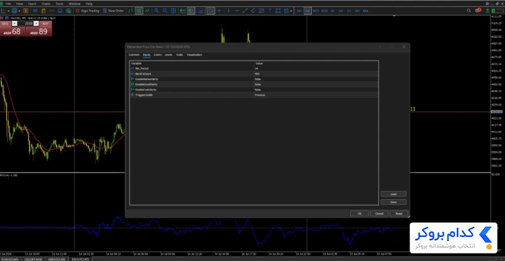Open the Charts menu

[x=45, y=4]
